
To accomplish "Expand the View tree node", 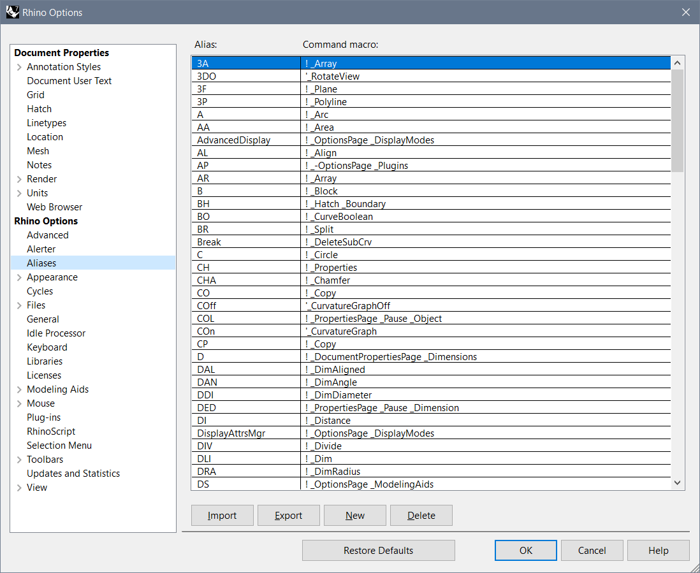I will pyautogui.click(x=19, y=488).
